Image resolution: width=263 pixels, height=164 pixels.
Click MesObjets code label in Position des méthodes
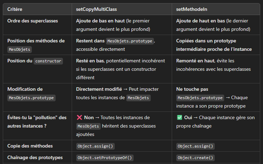point(20,49)
